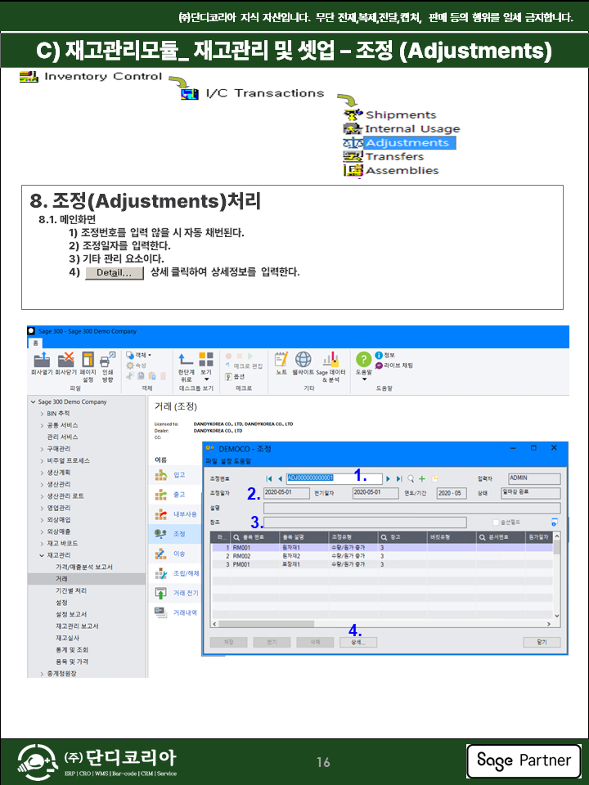The width and height of the screenshot is (589, 785).
Task: Click the grid's horizontal scrollbar right arrow
Action: [549, 624]
